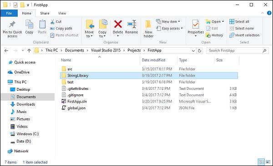Click Documents in the address breadcrumb

(74, 50)
